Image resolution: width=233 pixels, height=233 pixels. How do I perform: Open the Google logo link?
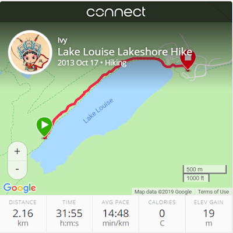(x=20, y=188)
